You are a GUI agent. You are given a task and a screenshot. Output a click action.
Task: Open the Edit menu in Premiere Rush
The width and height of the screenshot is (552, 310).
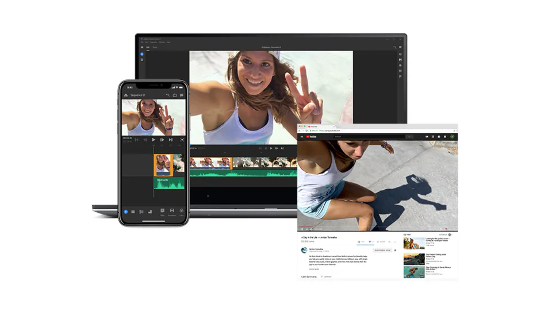coord(147,43)
